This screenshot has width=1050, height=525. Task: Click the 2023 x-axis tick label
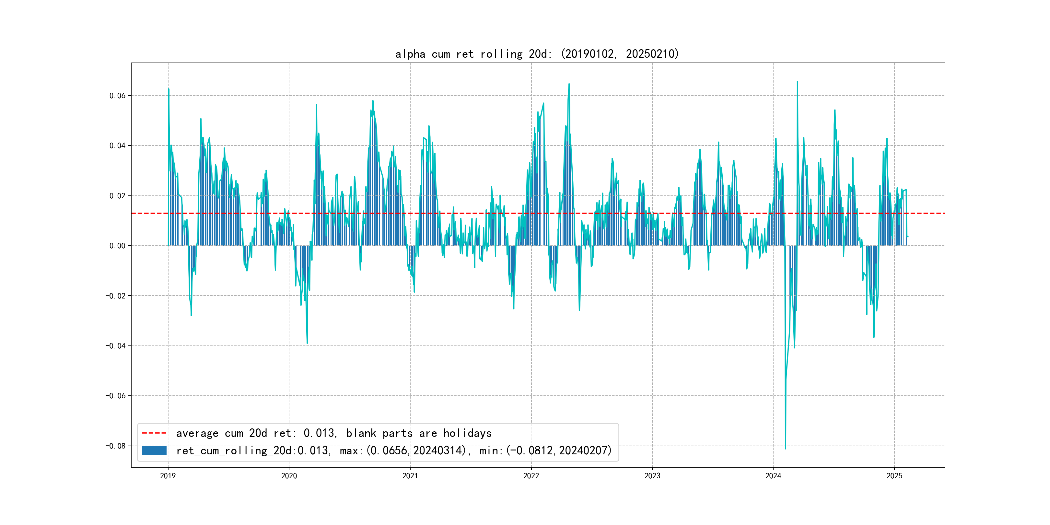(x=652, y=476)
